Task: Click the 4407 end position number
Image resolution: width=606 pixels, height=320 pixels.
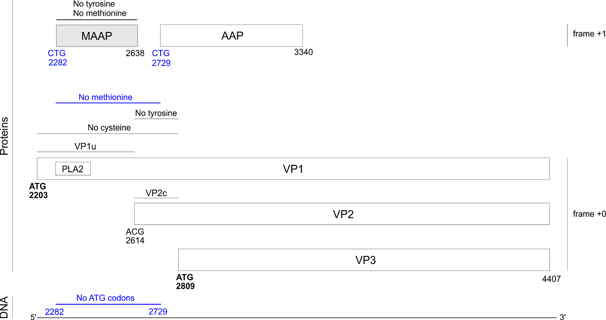Action: [x=550, y=278]
